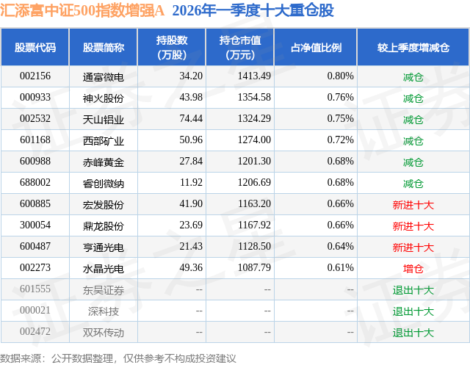Click 减仓 in the 赤峰黄金 row

(x=413, y=162)
